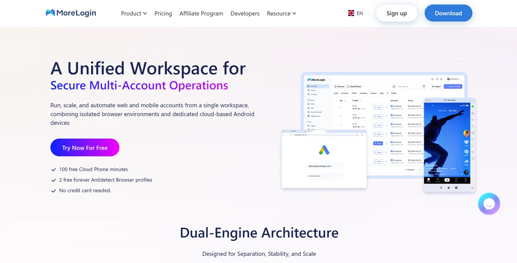This screenshot has width=517, height=263.
Task: Select the Cloud Phone tab in mockup
Action: click(354, 86)
